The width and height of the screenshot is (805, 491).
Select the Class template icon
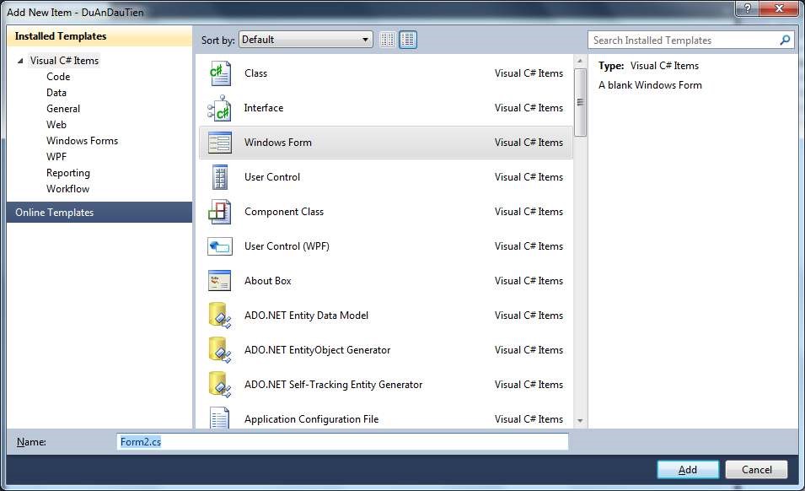click(x=219, y=73)
